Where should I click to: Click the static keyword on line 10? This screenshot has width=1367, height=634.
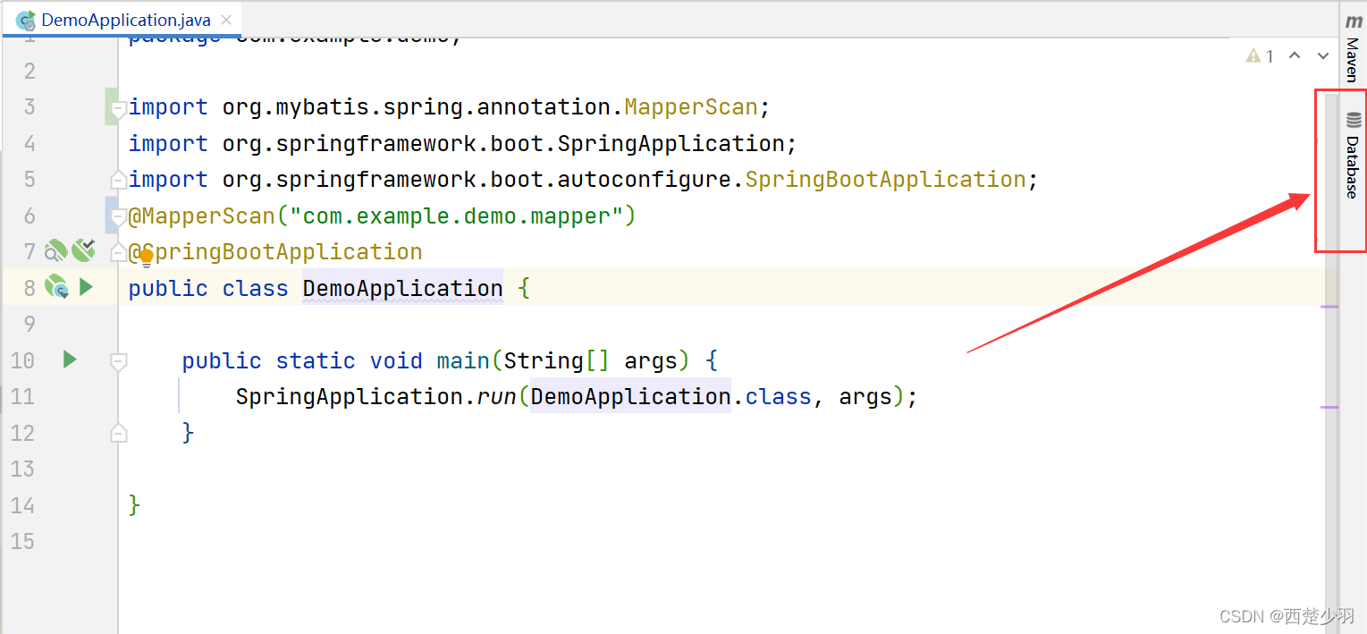[x=316, y=360]
